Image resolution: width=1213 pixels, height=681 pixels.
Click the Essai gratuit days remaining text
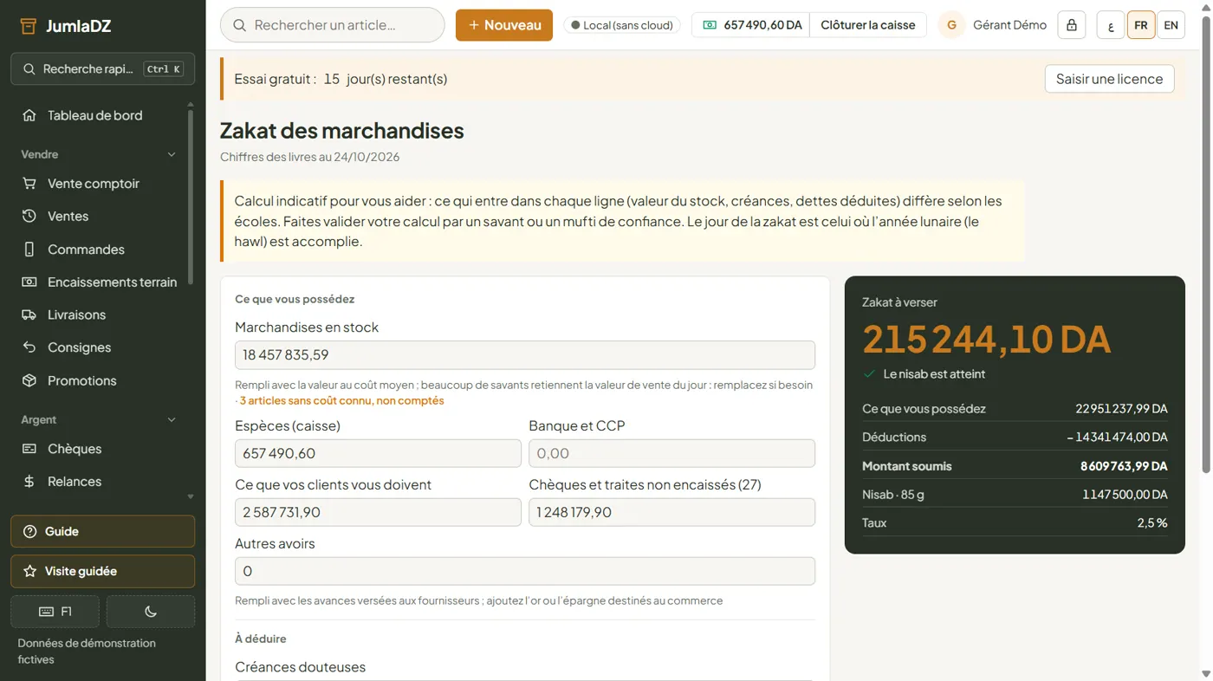pos(341,79)
